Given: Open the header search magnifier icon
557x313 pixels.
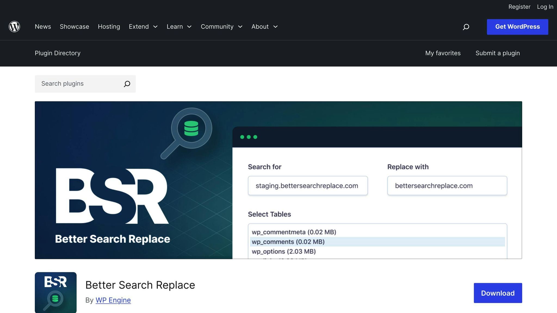Looking at the screenshot, I should (466, 27).
